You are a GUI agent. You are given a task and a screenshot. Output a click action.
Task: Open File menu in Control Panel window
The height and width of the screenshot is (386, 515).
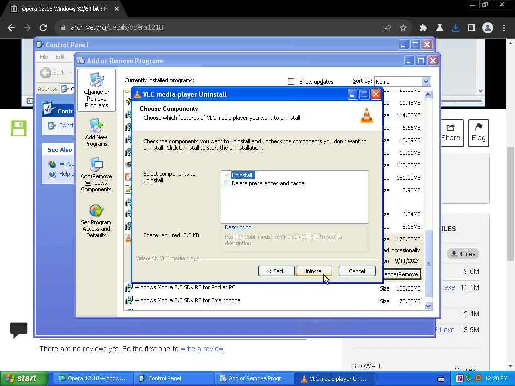(44, 57)
